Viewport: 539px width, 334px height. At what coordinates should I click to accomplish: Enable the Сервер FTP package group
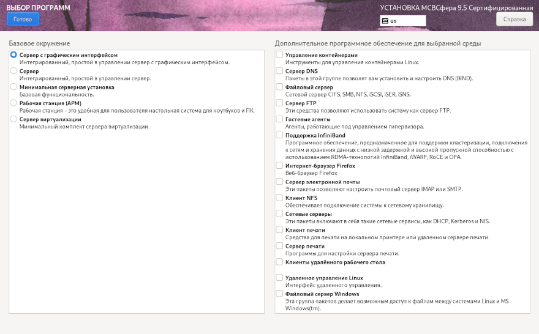(x=280, y=103)
